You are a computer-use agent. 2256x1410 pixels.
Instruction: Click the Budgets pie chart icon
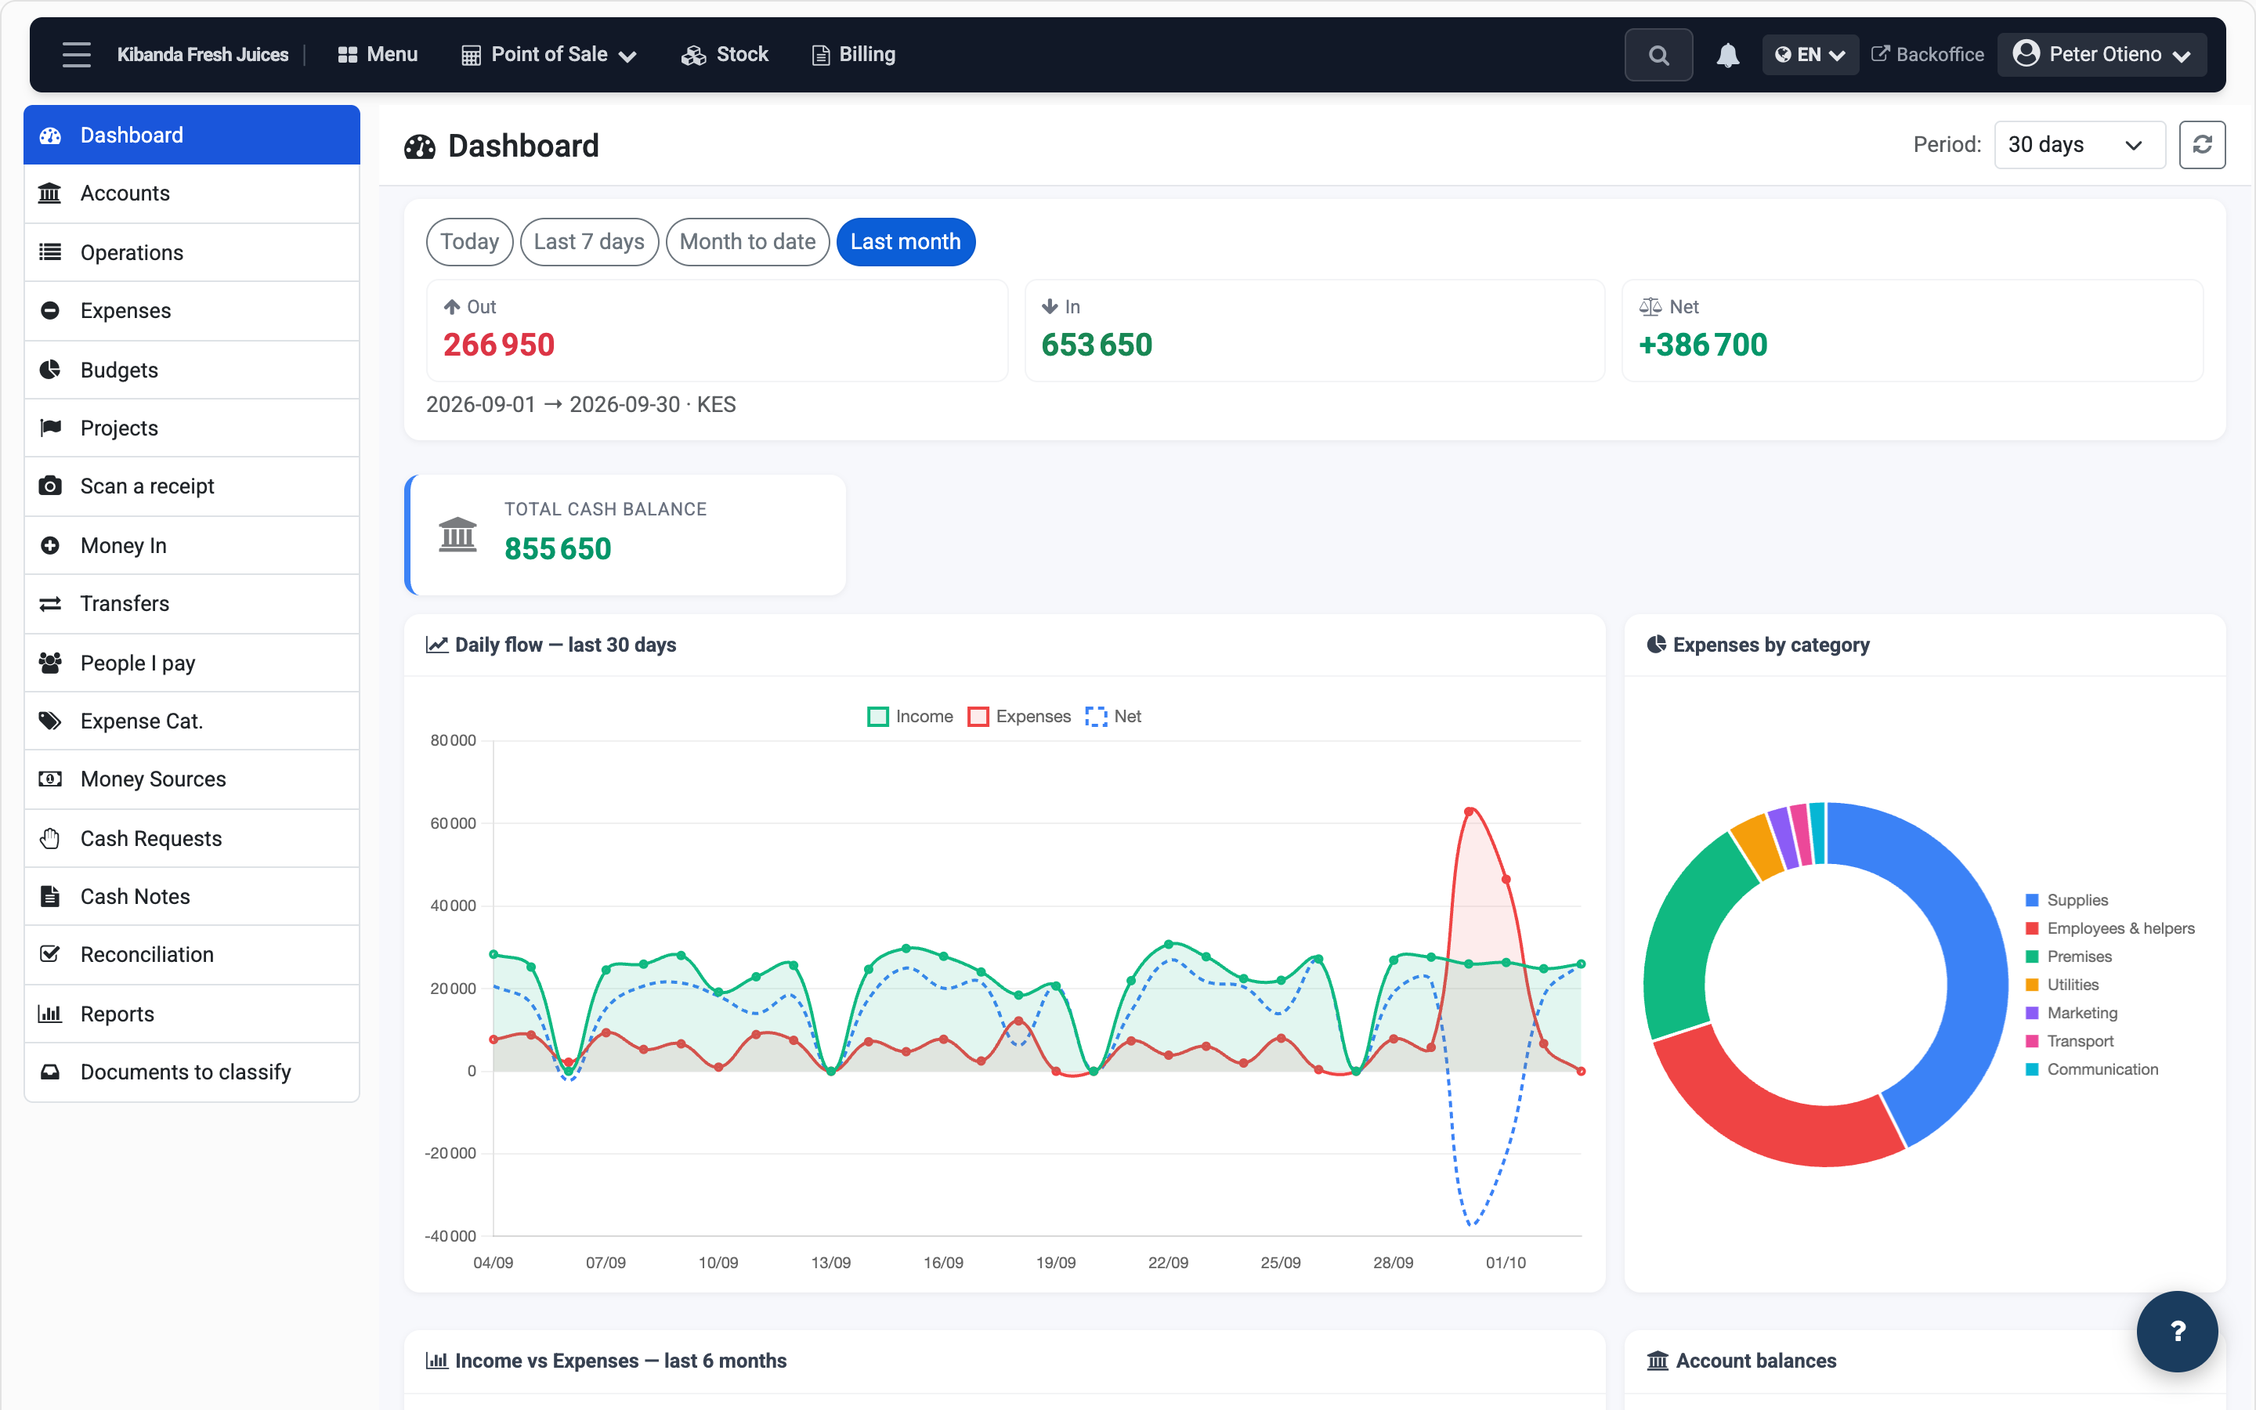[x=50, y=371]
